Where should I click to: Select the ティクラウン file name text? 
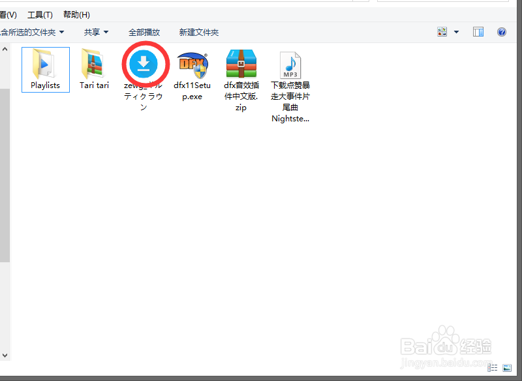[143, 97]
